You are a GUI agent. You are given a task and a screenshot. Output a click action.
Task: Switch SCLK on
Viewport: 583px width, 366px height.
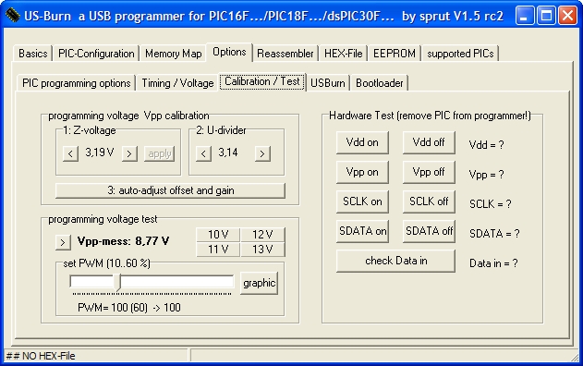click(362, 201)
